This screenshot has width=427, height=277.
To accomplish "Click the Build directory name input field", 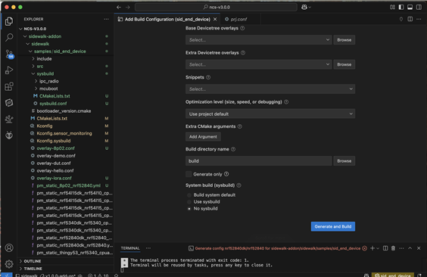I will coord(258,160).
